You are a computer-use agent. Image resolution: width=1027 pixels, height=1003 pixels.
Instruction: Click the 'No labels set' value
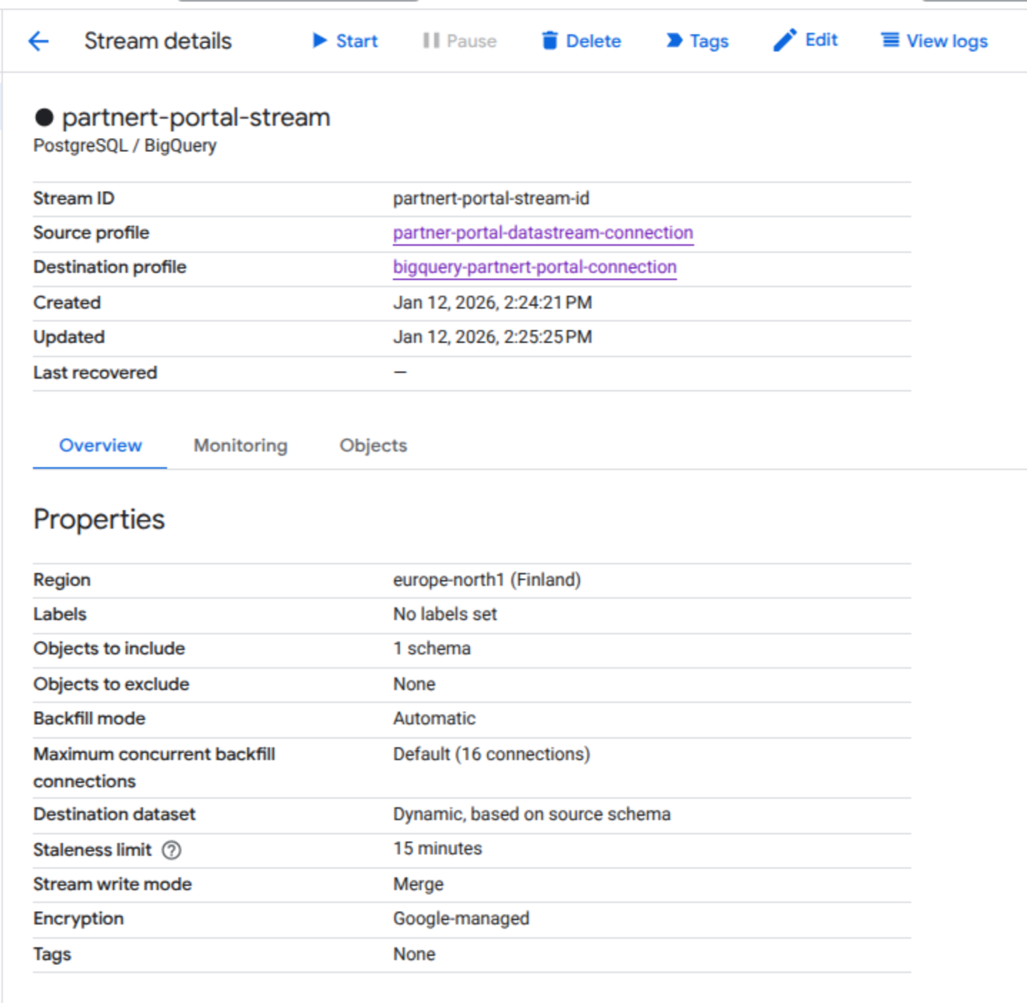pos(445,614)
